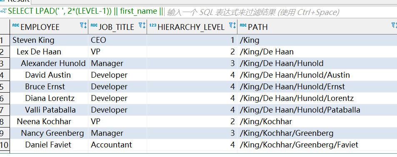Click the /King/Kochhar/Greenberg/Faviet path cell
The width and height of the screenshot is (397, 157).
317,145
